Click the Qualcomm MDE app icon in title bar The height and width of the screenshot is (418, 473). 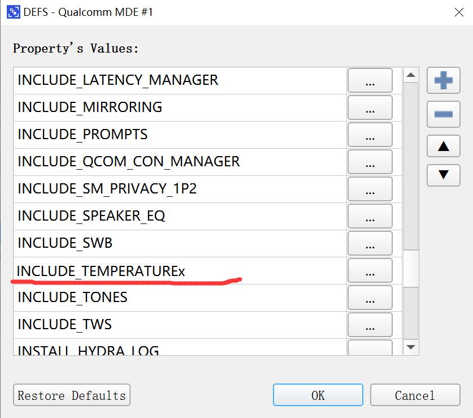(14, 12)
